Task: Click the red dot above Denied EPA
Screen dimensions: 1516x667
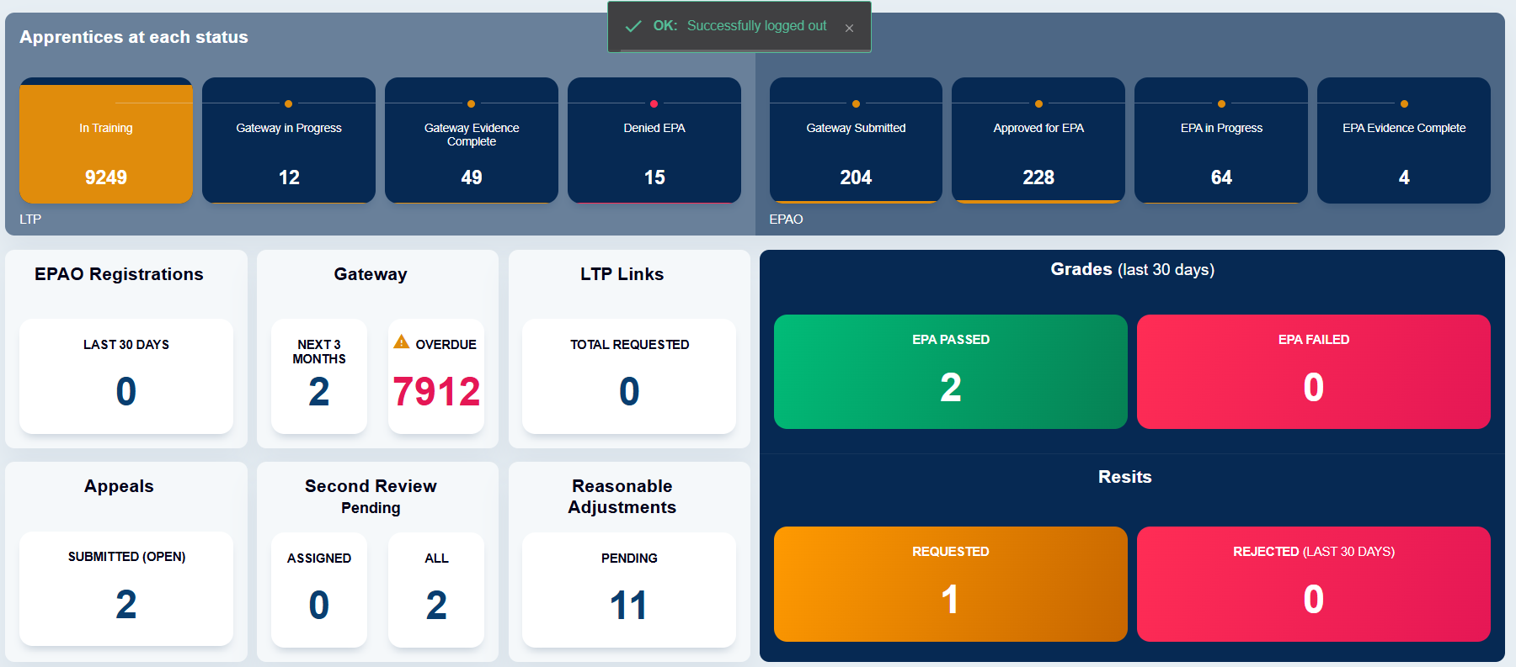Action: tap(654, 103)
